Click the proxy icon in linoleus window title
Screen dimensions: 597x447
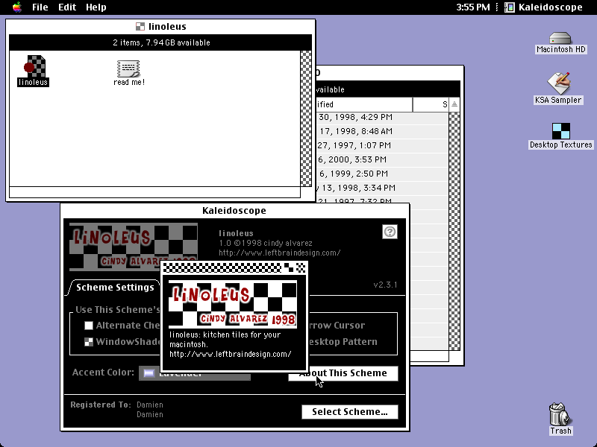140,27
